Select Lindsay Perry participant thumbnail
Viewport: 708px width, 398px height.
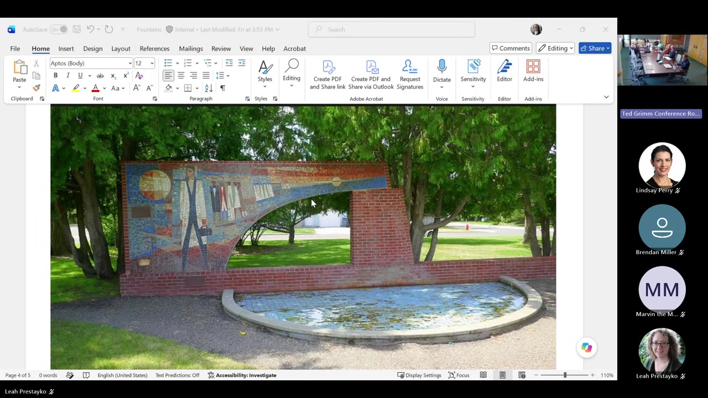(x=662, y=165)
